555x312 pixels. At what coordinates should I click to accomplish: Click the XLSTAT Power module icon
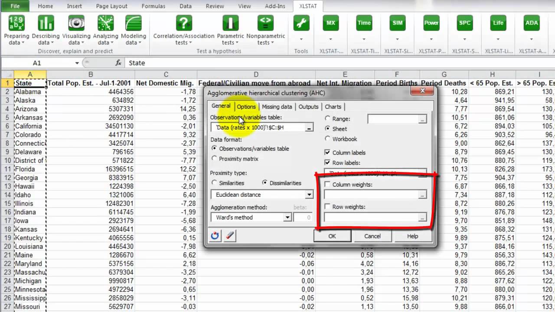[431, 23]
